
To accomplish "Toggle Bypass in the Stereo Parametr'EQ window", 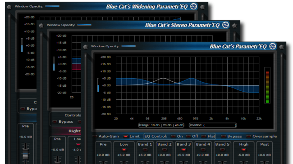I will tap(55, 122).
